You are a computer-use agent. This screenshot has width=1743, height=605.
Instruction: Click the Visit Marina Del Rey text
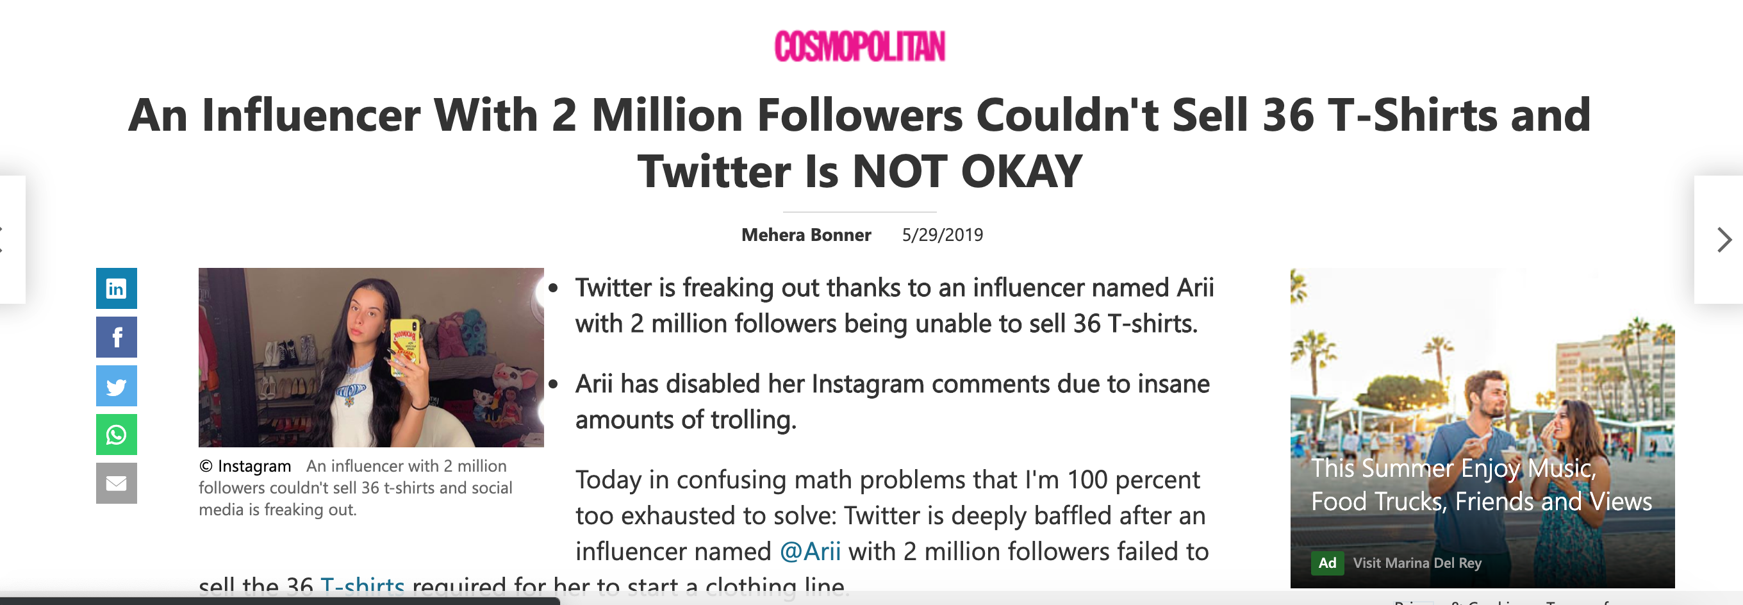(1417, 563)
